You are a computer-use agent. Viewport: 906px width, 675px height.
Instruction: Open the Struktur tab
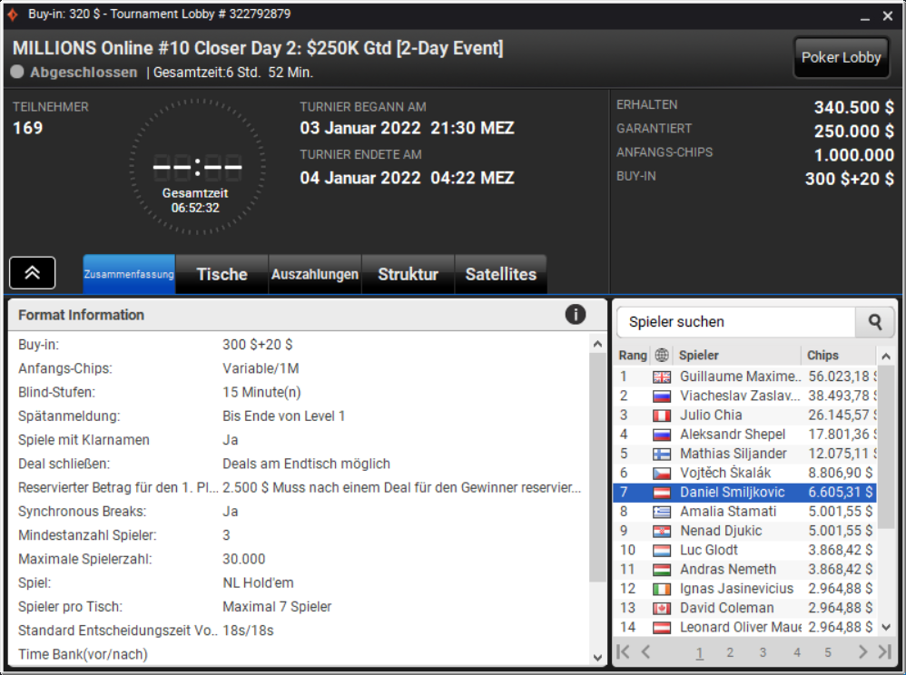408,274
